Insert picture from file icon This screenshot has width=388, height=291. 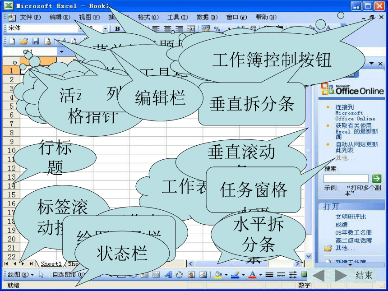click(x=203, y=274)
